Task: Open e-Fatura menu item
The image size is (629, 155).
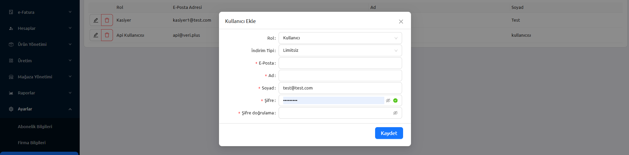Action: 40,12
